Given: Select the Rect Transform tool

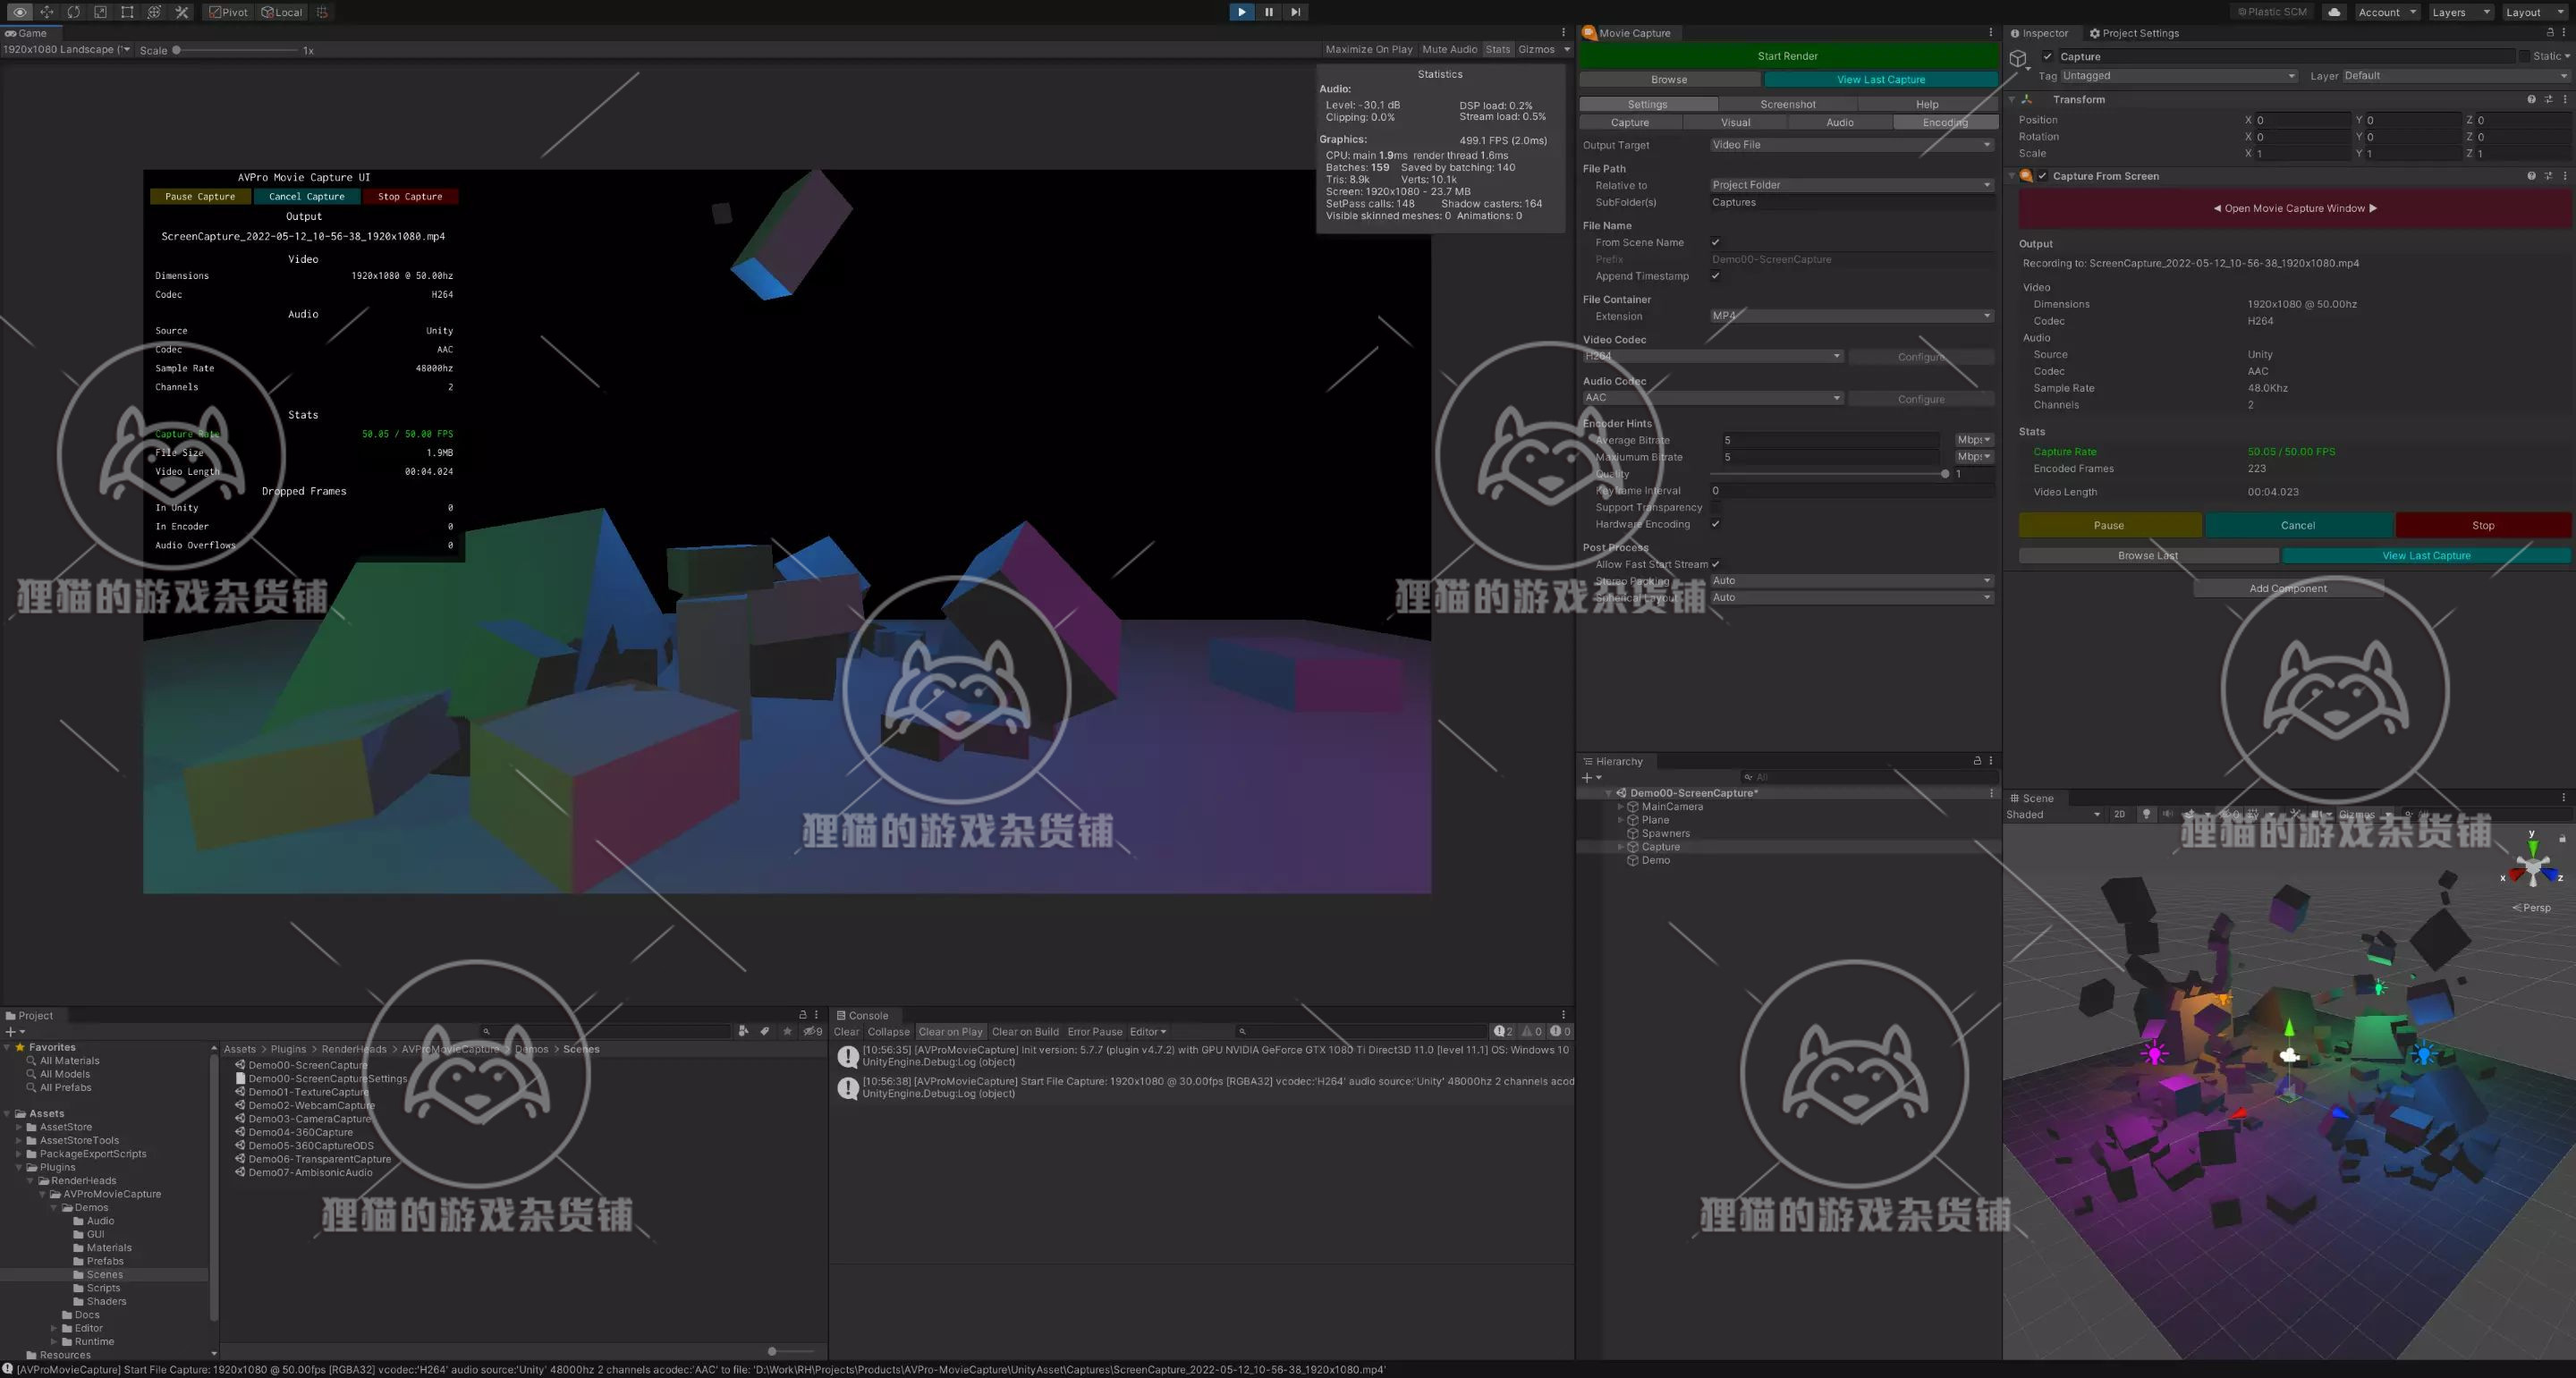Looking at the screenshot, I should [127, 12].
